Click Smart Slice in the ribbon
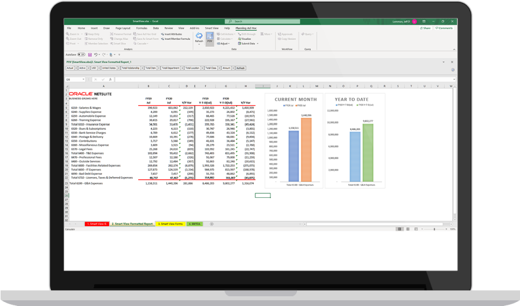The width and height of the screenshot is (520, 306). point(118,43)
